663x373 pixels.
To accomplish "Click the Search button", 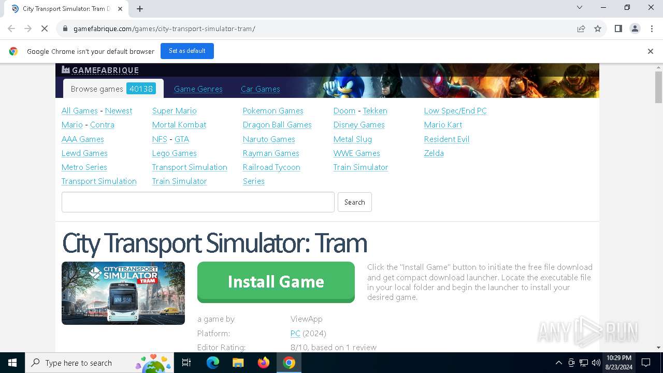I will tap(355, 202).
